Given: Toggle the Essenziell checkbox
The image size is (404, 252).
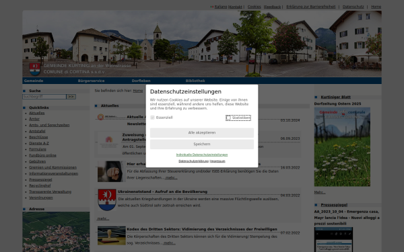Looking at the screenshot, I should 152,118.
